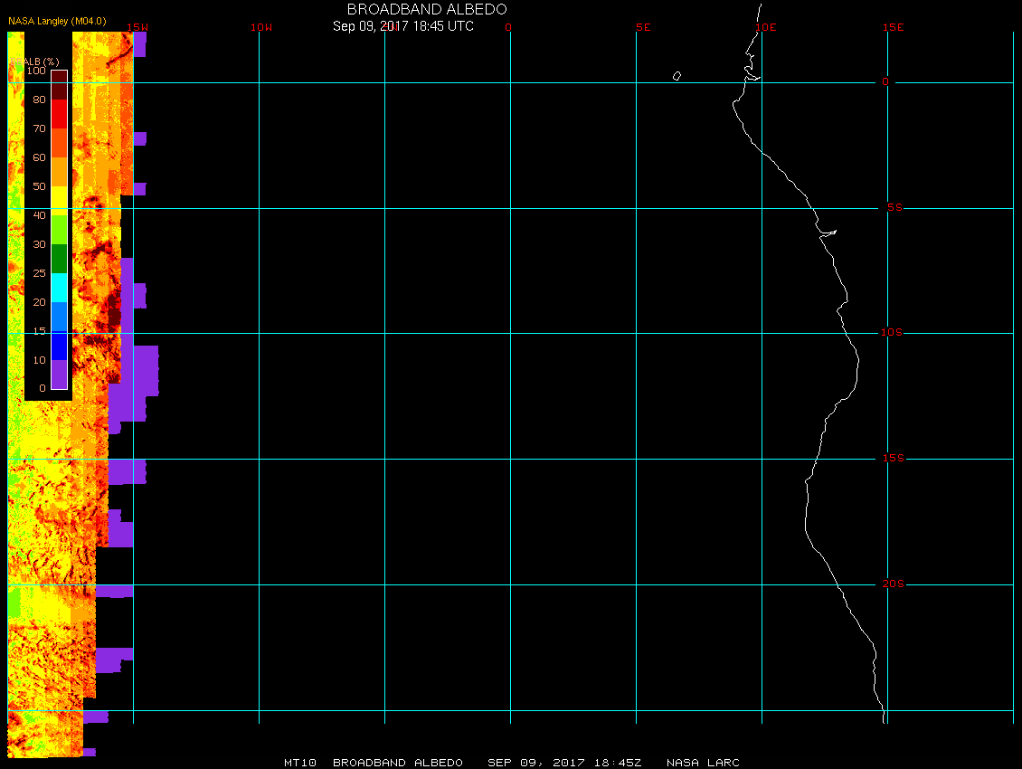Pick the dark green 25-30 legend swatch
This screenshot has width=1022, height=769.
point(60,259)
